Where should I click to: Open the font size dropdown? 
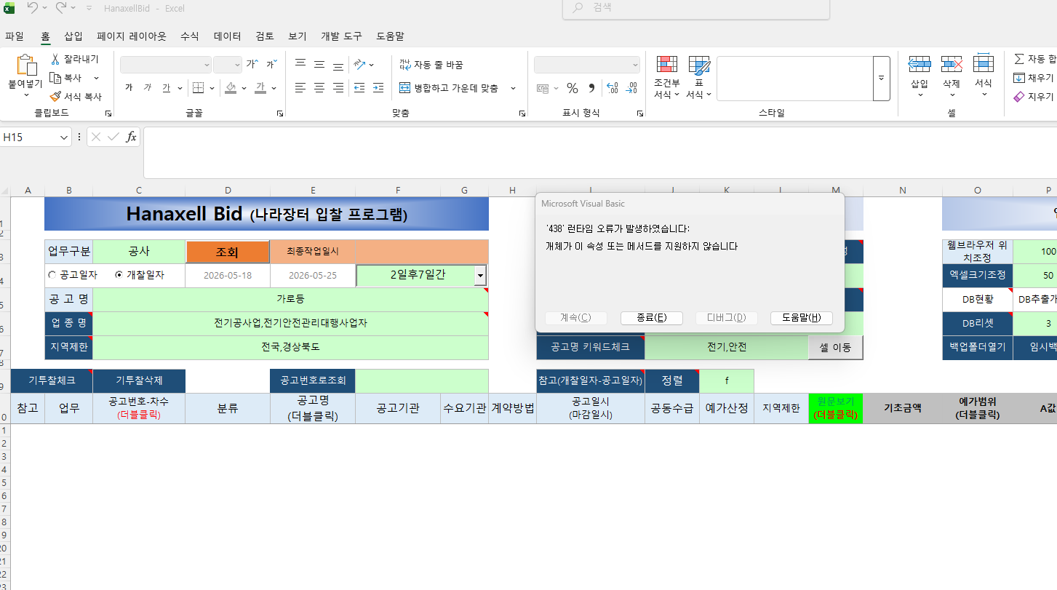click(x=237, y=65)
